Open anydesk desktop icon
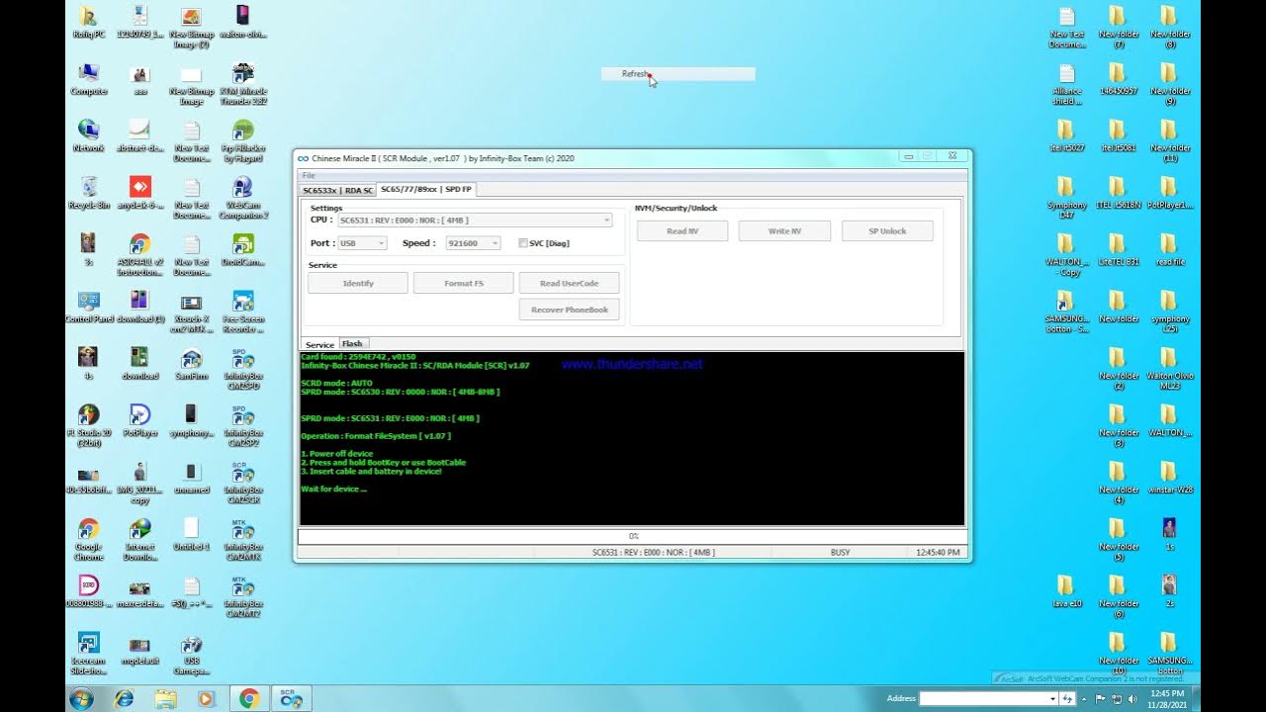The width and height of the screenshot is (1266, 712). click(x=139, y=192)
